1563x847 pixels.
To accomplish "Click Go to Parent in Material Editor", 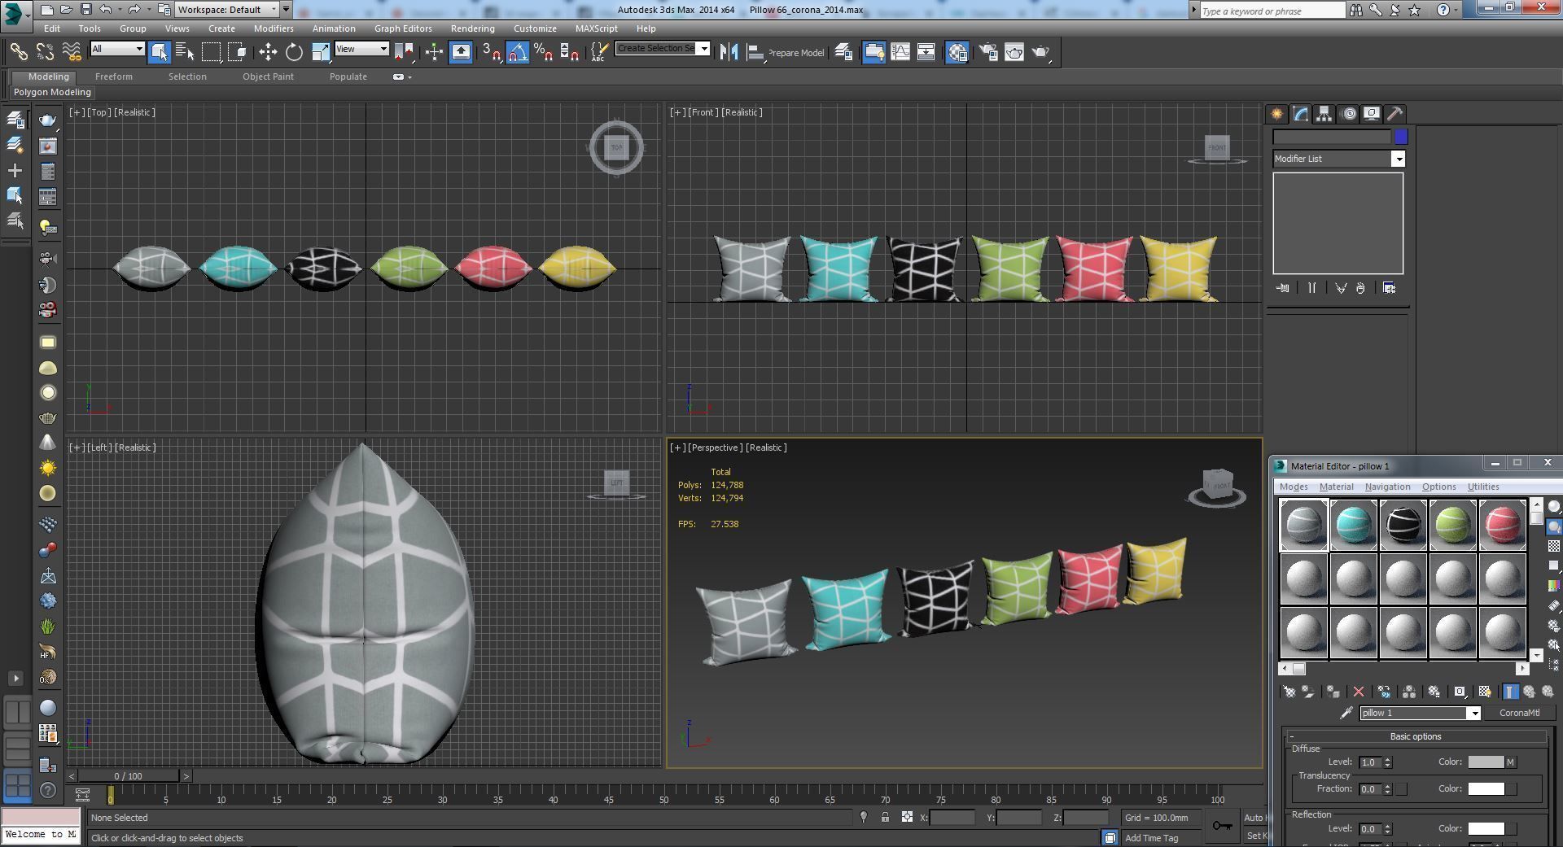I will (1529, 692).
